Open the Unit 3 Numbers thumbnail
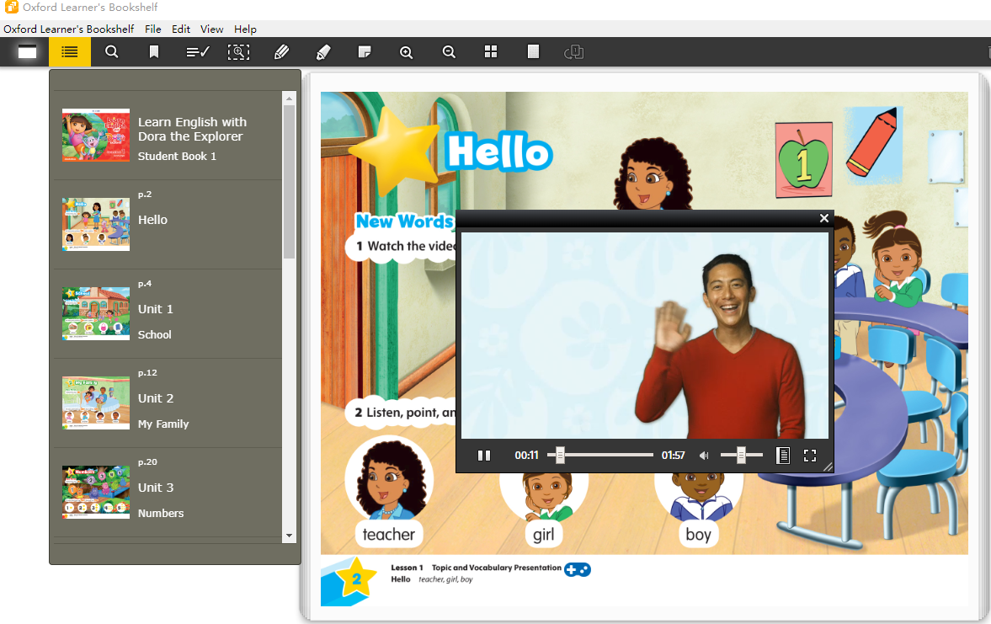This screenshot has width=991, height=624. click(x=96, y=492)
